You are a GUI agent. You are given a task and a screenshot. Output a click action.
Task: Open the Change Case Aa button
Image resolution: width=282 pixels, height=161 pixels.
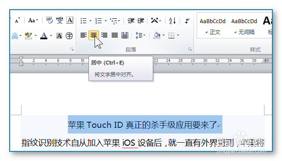pos(32,21)
